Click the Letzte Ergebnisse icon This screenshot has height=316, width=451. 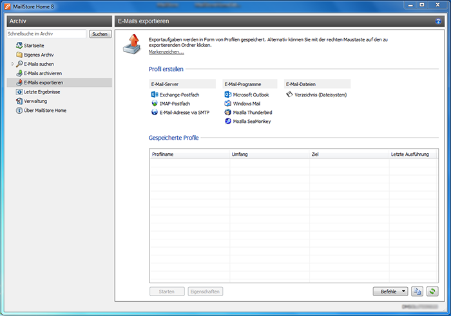point(19,92)
